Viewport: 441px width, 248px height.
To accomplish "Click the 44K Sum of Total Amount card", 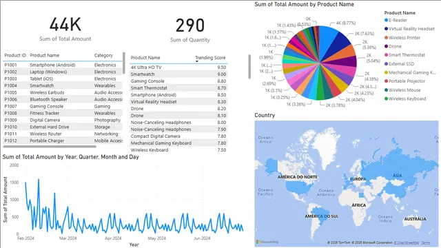I will (65, 29).
